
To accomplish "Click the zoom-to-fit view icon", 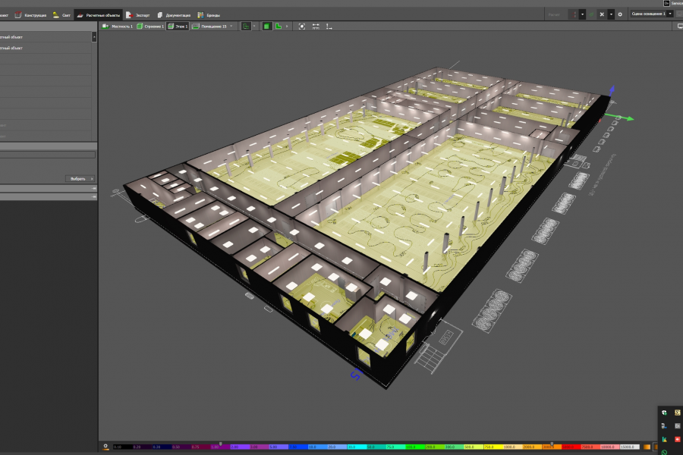I will pyautogui.click(x=301, y=27).
